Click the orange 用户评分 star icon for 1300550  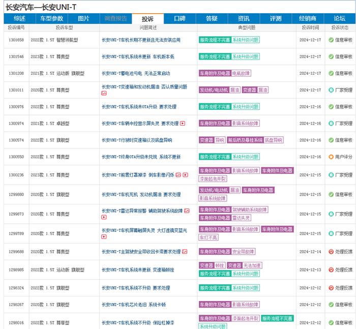click(331, 157)
